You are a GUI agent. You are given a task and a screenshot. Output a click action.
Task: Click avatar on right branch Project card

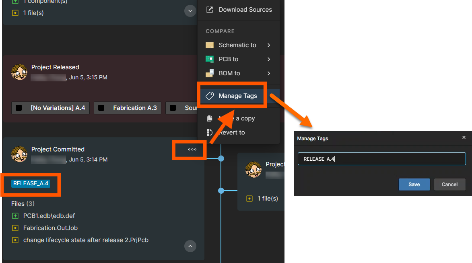click(254, 169)
